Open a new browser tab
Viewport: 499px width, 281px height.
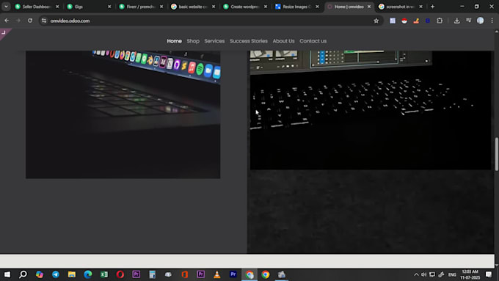pyautogui.click(x=432, y=7)
